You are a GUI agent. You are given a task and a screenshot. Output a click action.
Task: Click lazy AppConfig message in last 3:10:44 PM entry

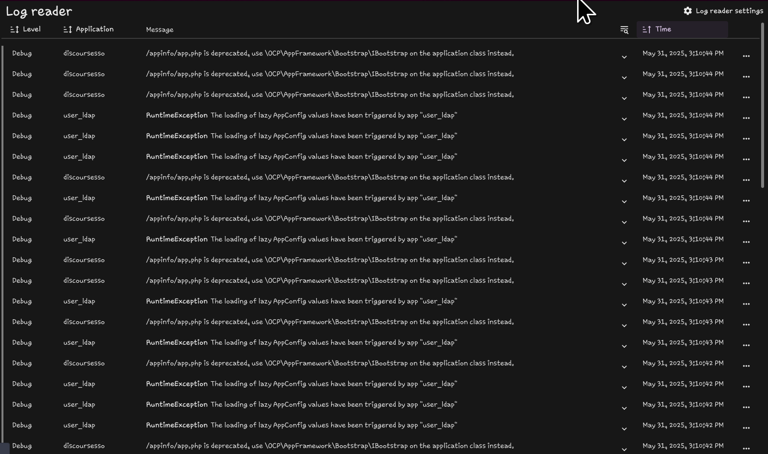click(334, 240)
